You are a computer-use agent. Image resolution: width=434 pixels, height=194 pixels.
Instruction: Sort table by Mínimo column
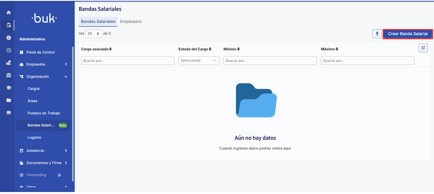231,49
